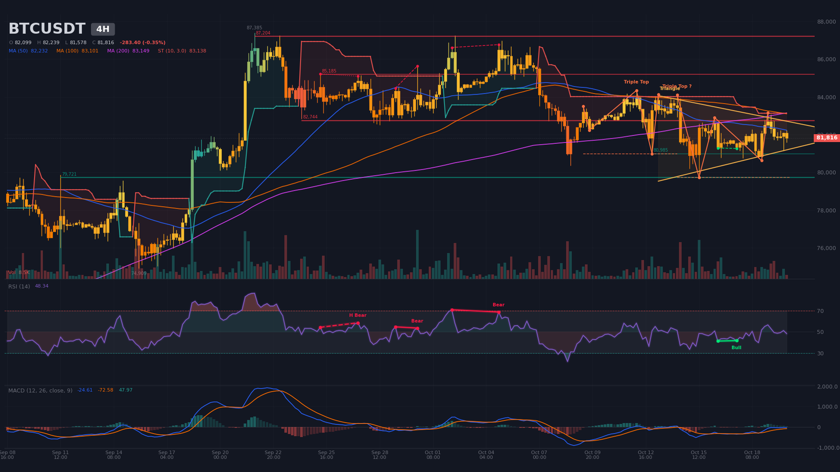Screen dimensions: 840x472
Task: Click the MACD signal value -72.58
Action: point(106,390)
